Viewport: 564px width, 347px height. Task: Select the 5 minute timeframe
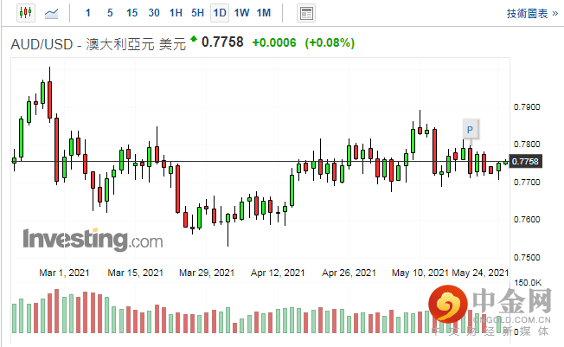point(110,13)
